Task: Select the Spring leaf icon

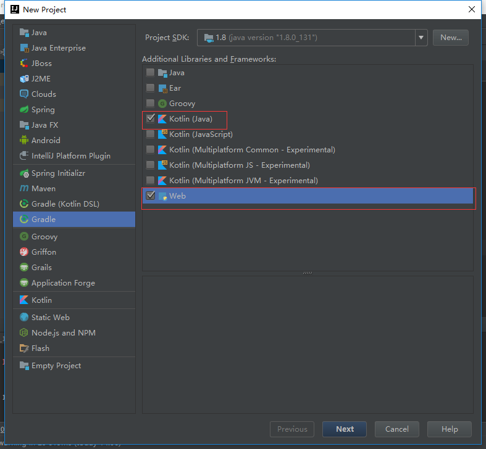Action: (x=24, y=110)
